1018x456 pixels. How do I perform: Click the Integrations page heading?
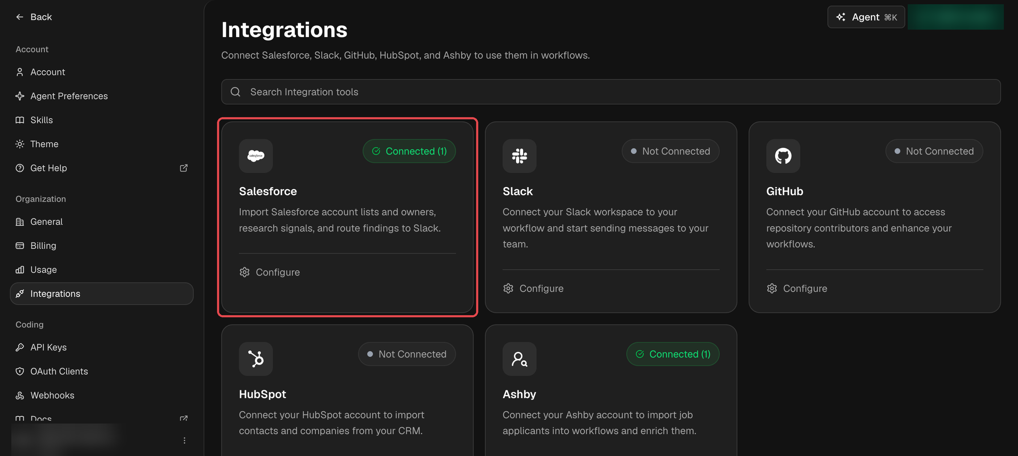[x=285, y=30]
